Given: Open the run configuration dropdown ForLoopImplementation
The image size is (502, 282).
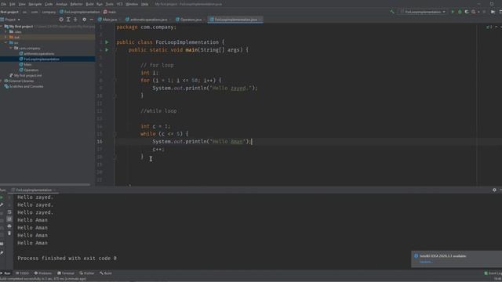Looking at the screenshot, I should (x=424, y=12).
